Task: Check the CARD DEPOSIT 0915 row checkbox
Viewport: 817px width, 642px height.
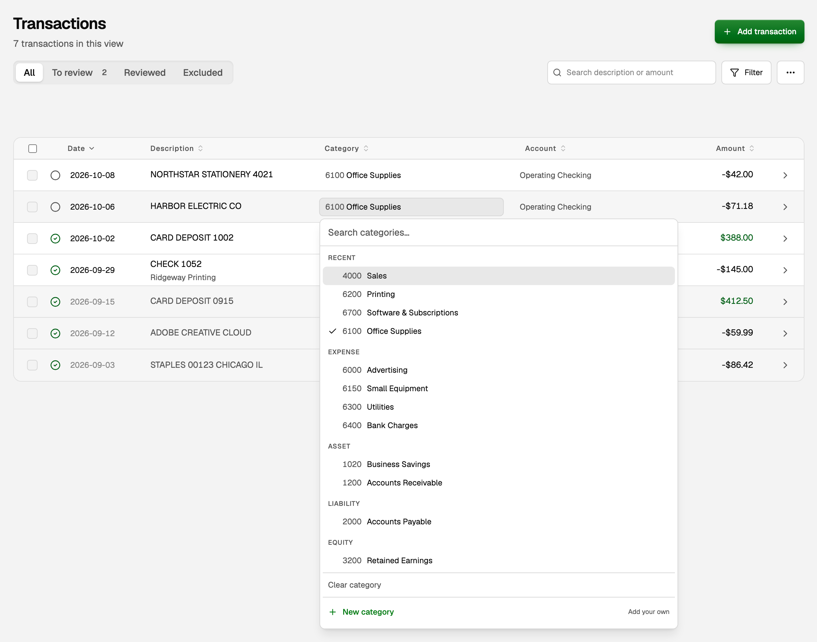Action: click(32, 302)
